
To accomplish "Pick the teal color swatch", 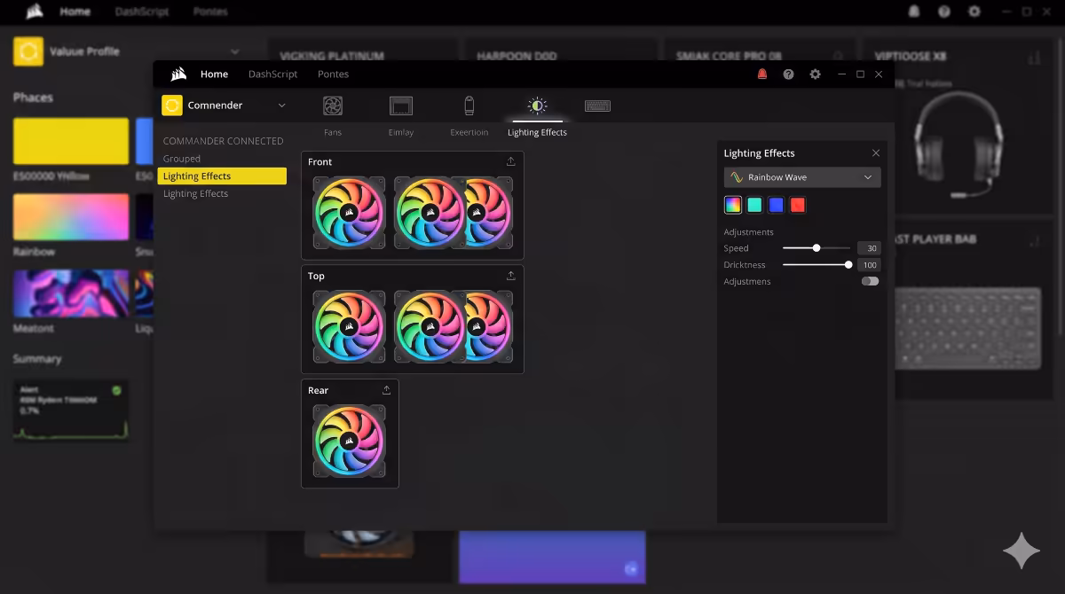I will (754, 205).
